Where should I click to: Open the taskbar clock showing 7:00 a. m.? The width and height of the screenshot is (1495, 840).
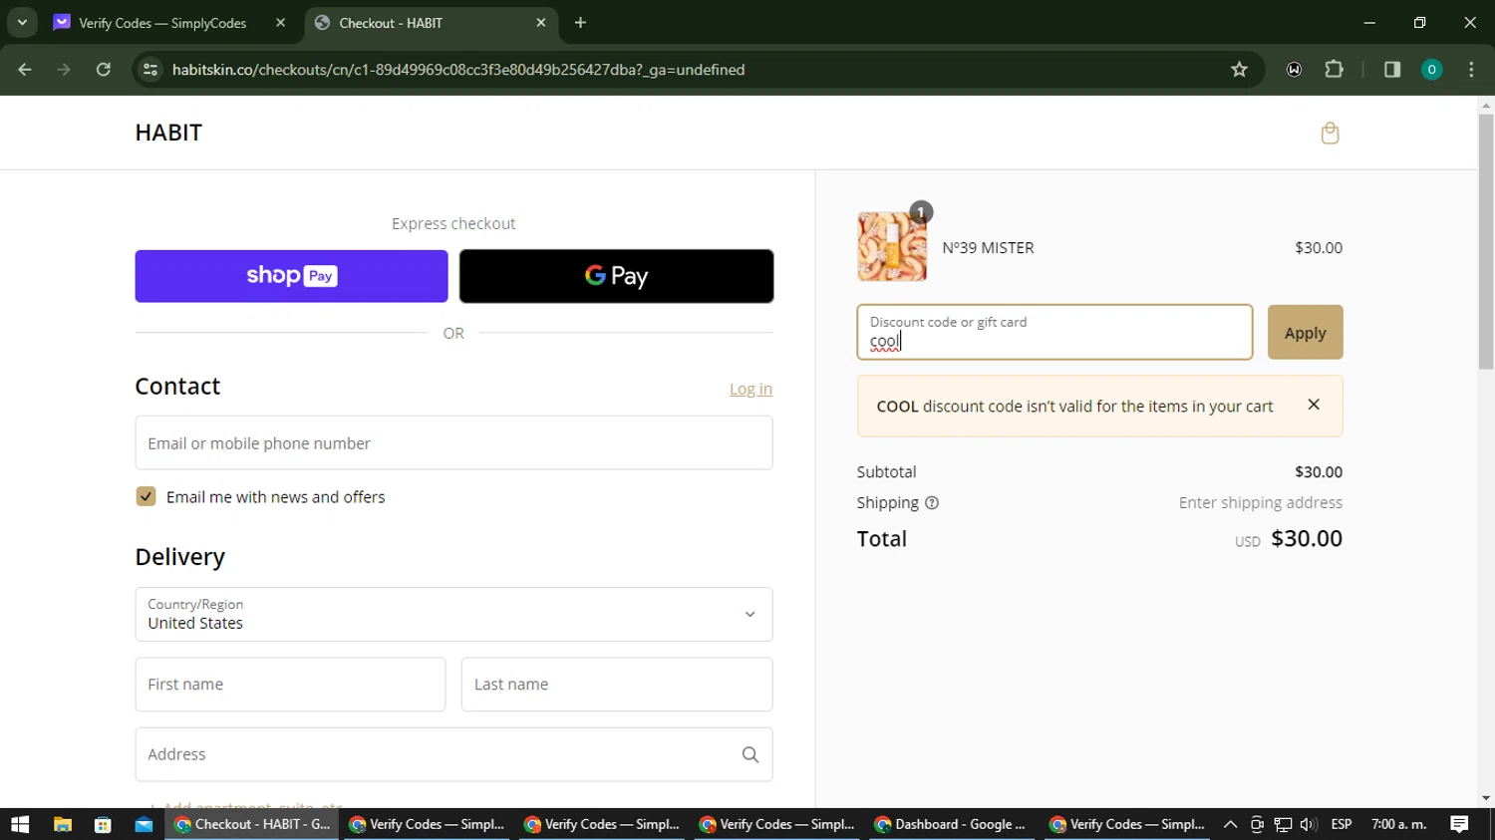tap(1399, 824)
